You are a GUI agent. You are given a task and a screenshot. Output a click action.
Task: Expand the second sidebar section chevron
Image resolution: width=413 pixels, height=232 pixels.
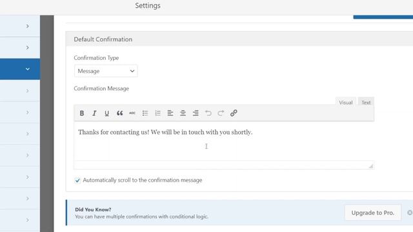tap(27, 48)
